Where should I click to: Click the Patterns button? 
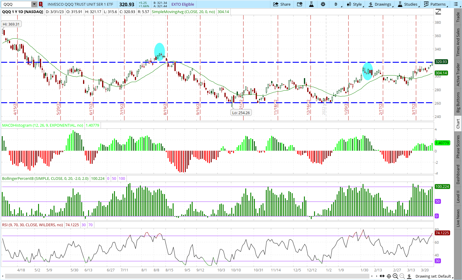pos(435,4)
